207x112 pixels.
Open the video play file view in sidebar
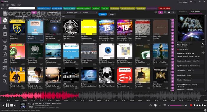(x=5, y=54)
